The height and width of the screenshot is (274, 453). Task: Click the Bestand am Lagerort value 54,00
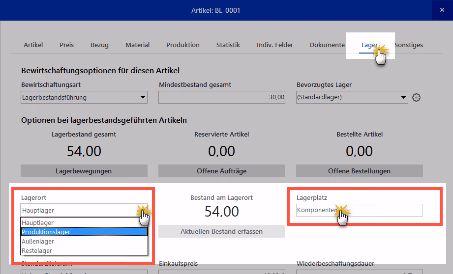[222, 212]
